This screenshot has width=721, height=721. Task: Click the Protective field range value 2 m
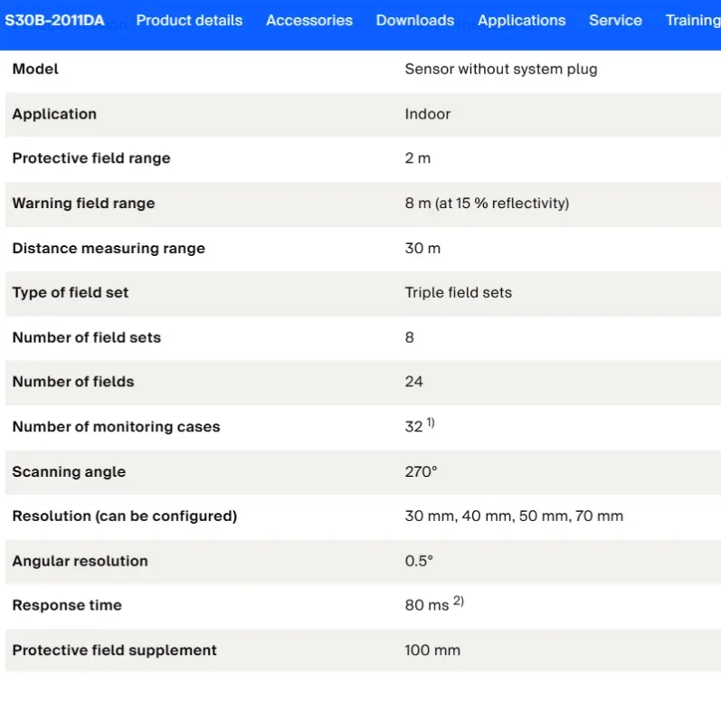click(418, 158)
